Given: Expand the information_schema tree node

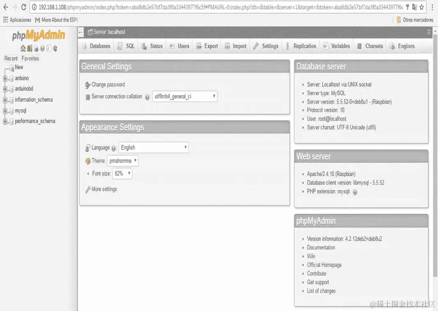Looking at the screenshot, I should coord(5,100).
